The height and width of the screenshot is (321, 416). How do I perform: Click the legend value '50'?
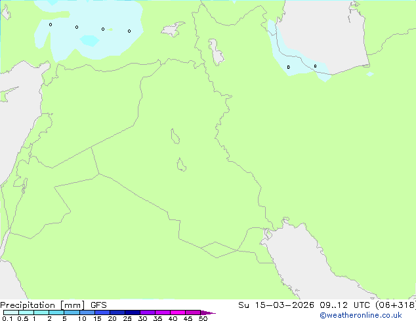pyautogui.click(x=203, y=318)
